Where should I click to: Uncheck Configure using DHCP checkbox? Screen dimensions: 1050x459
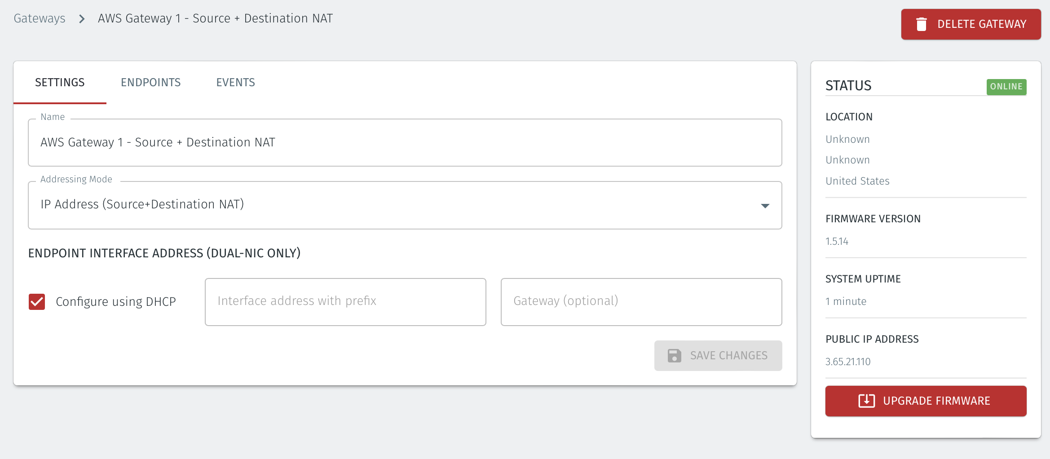tap(37, 302)
